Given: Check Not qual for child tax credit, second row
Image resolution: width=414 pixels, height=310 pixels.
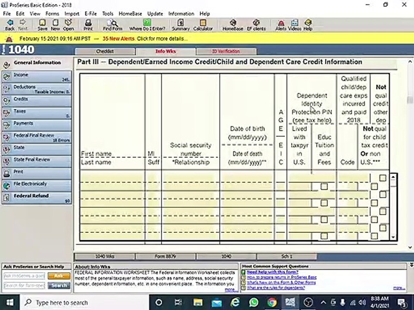Looking at the screenshot, I should (x=374, y=203).
